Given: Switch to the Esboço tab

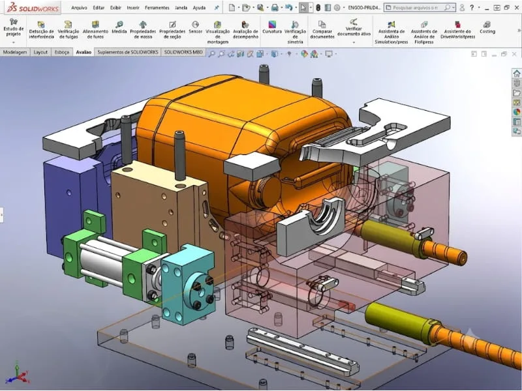Looking at the screenshot, I should coord(62,52).
